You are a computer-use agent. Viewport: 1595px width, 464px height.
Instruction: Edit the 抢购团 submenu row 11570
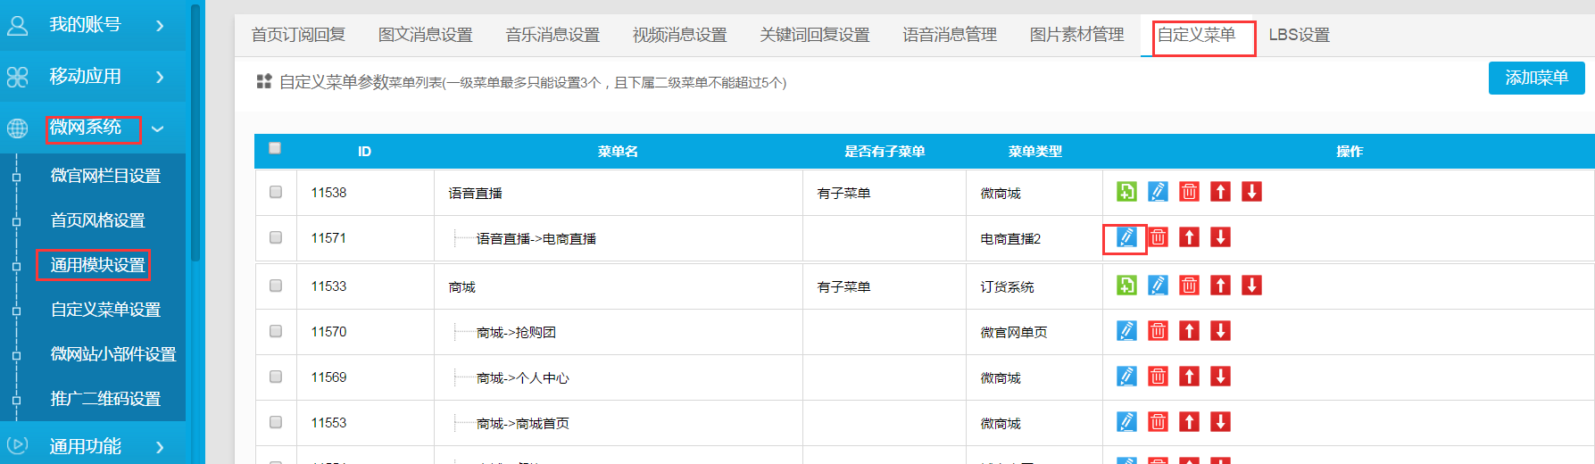[x=1126, y=331]
